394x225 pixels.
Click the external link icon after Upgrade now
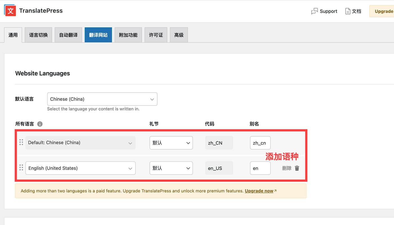click(x=276, y=191)
